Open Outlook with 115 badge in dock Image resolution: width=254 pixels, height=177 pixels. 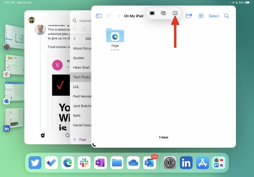coord(150,163)
